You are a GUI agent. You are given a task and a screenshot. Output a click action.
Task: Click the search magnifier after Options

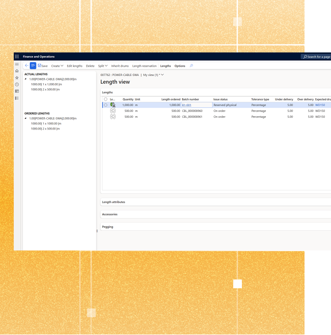point(191,66)
